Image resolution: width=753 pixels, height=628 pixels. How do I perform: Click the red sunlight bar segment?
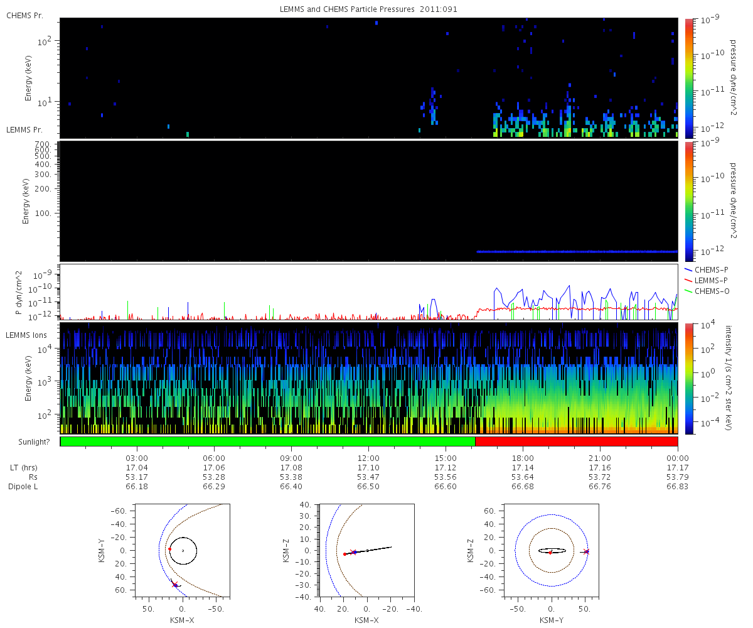[577, 441]
